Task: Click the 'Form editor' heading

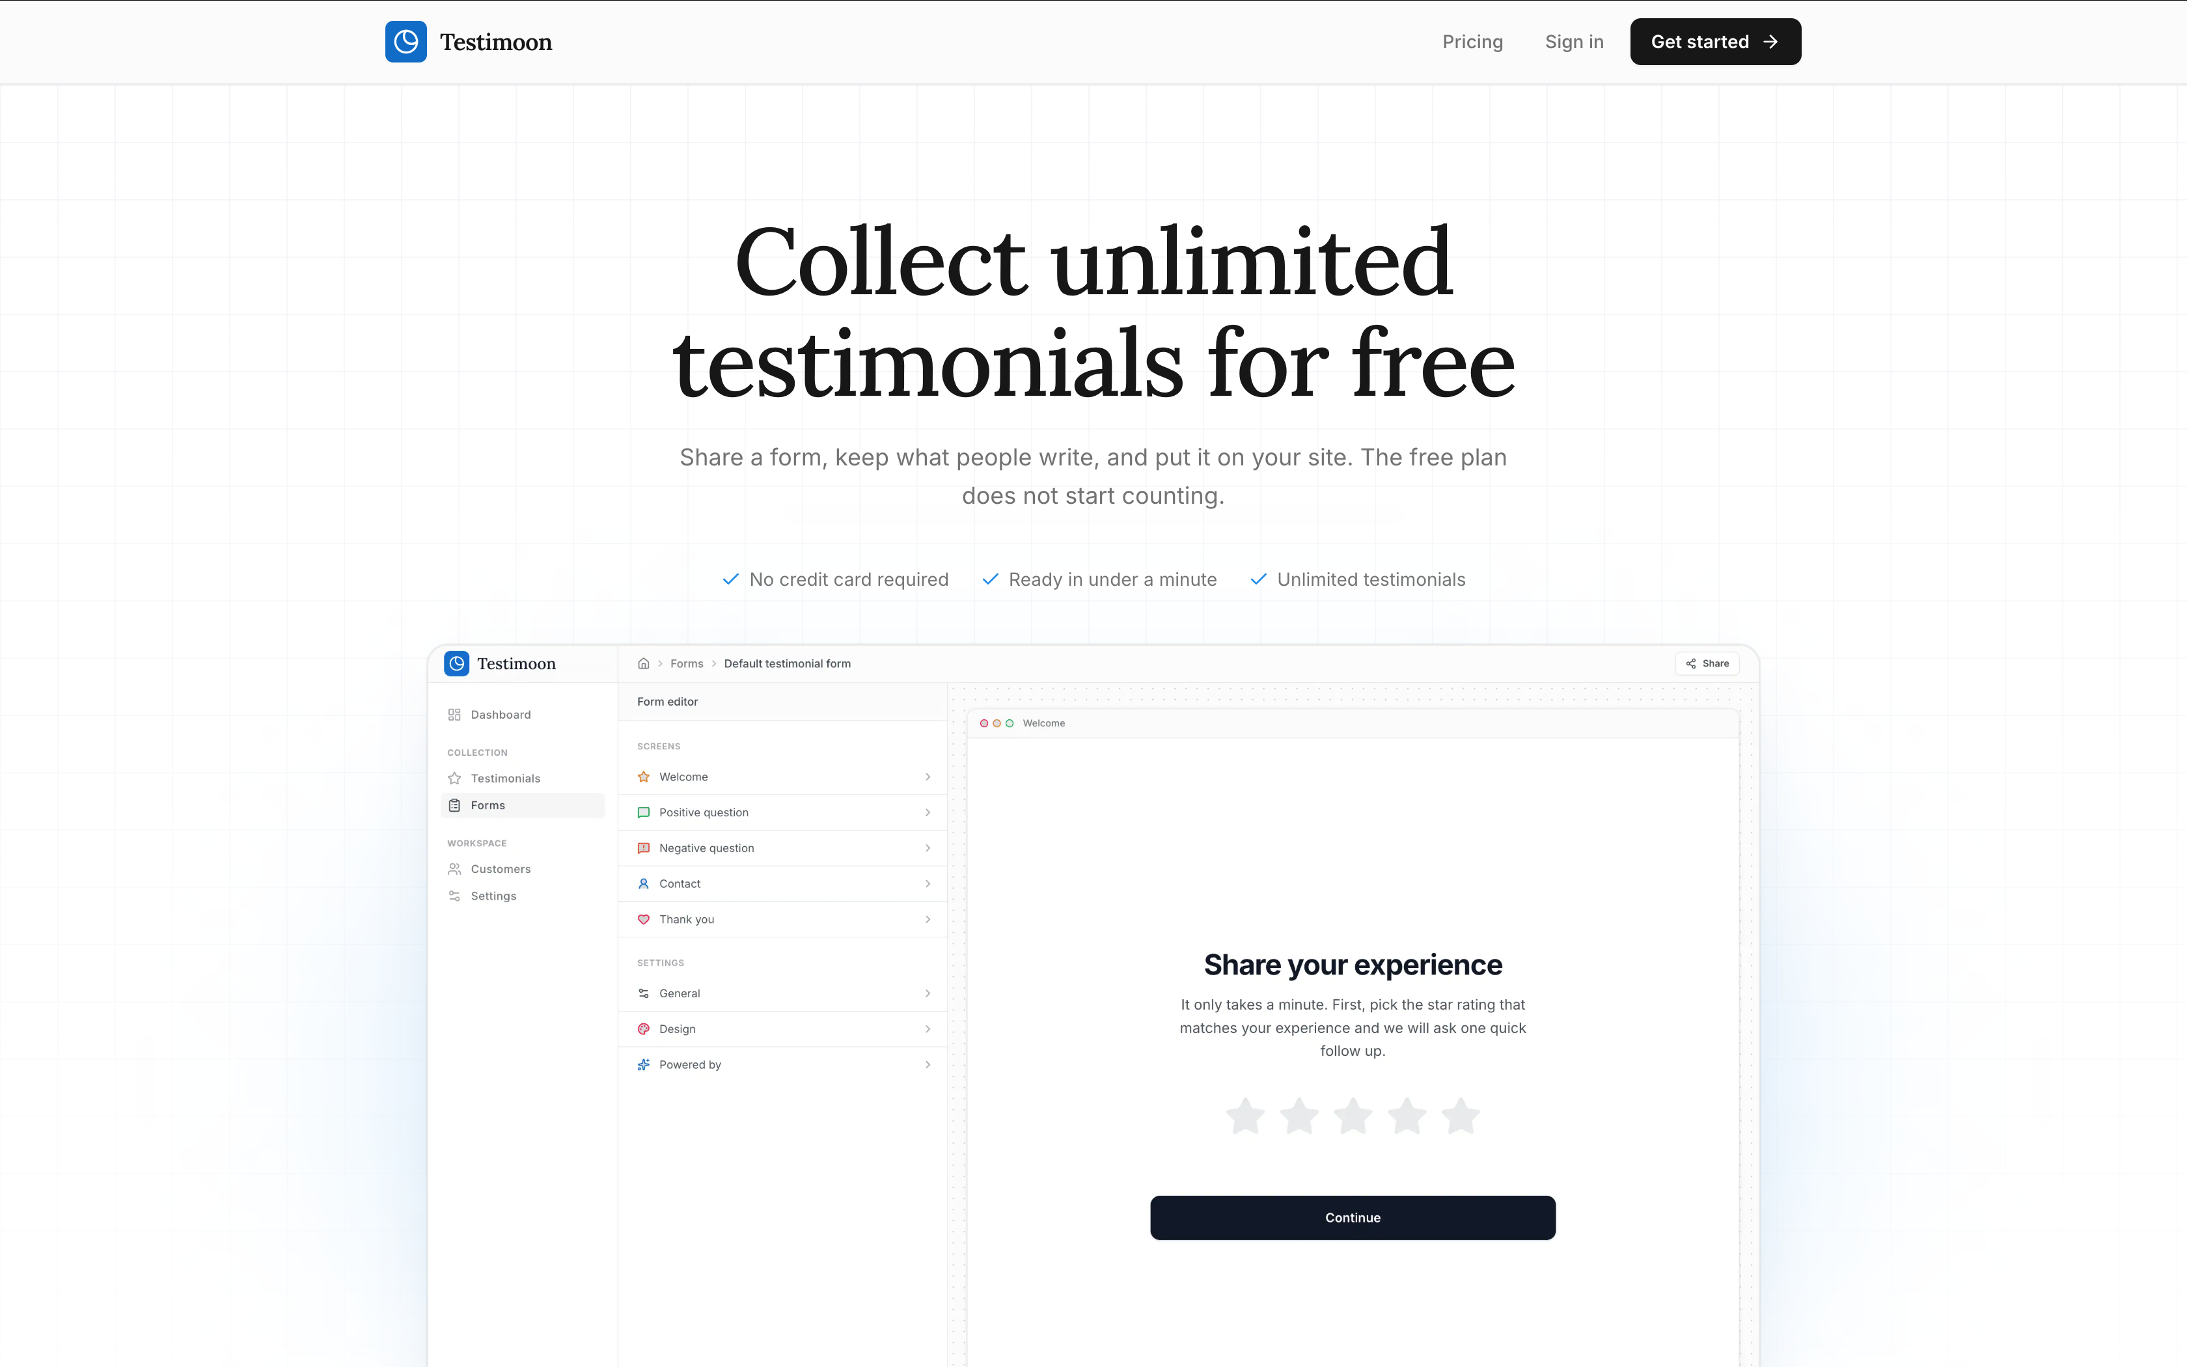Action: [668, 702]
